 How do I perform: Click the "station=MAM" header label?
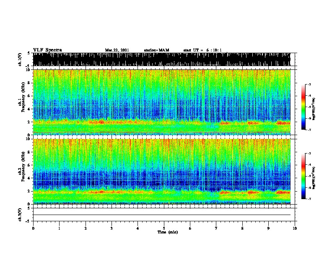156,50
